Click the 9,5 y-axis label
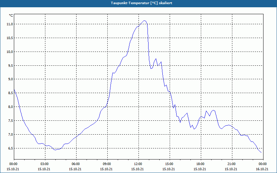277x173 pixels. (10, 65)
